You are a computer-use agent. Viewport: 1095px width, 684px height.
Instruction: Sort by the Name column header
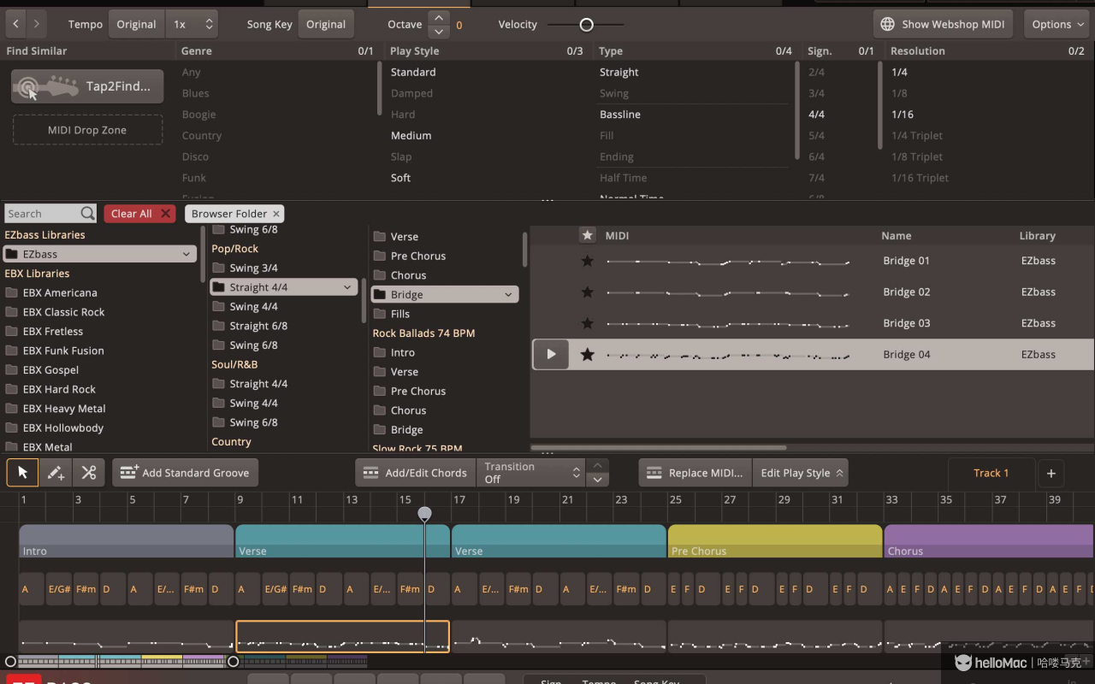point(897,236)
